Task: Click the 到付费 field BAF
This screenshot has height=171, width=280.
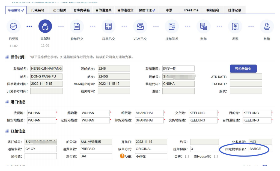Action: click(96, 156)
